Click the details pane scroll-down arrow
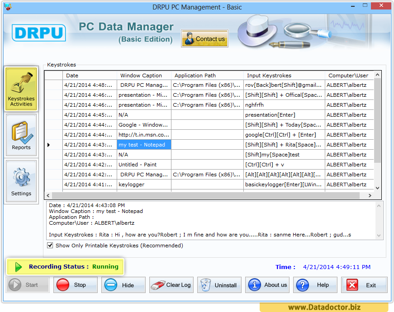The width and height of the screenshot is (394, 312). (379, 236)
